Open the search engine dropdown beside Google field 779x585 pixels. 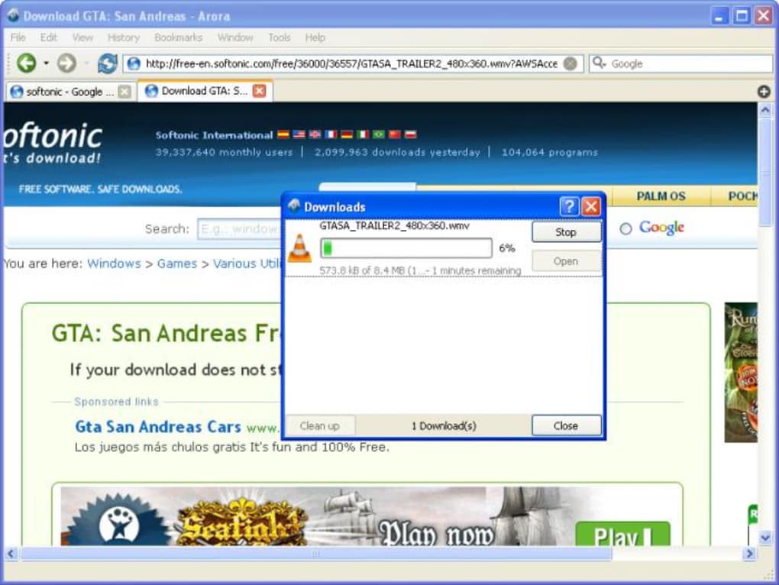tap(600, 64)
